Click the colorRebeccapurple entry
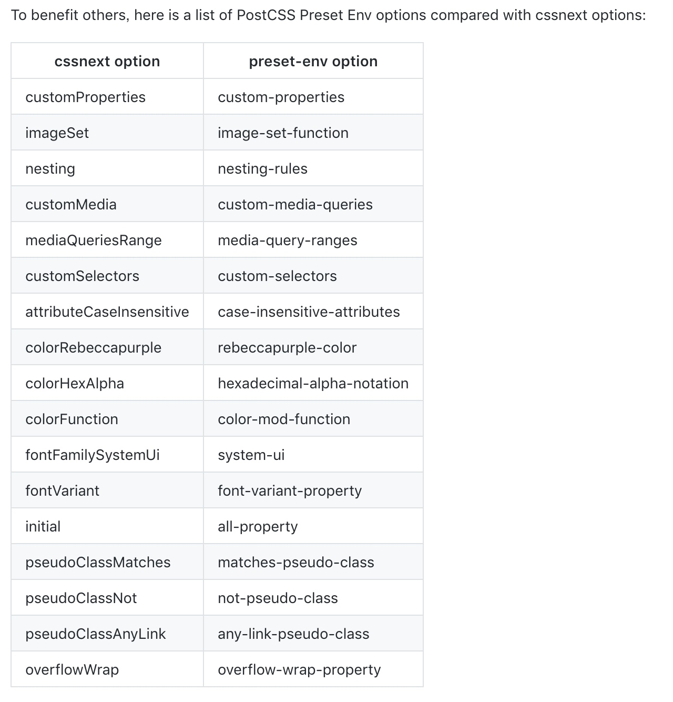 (x=94, y=348)
